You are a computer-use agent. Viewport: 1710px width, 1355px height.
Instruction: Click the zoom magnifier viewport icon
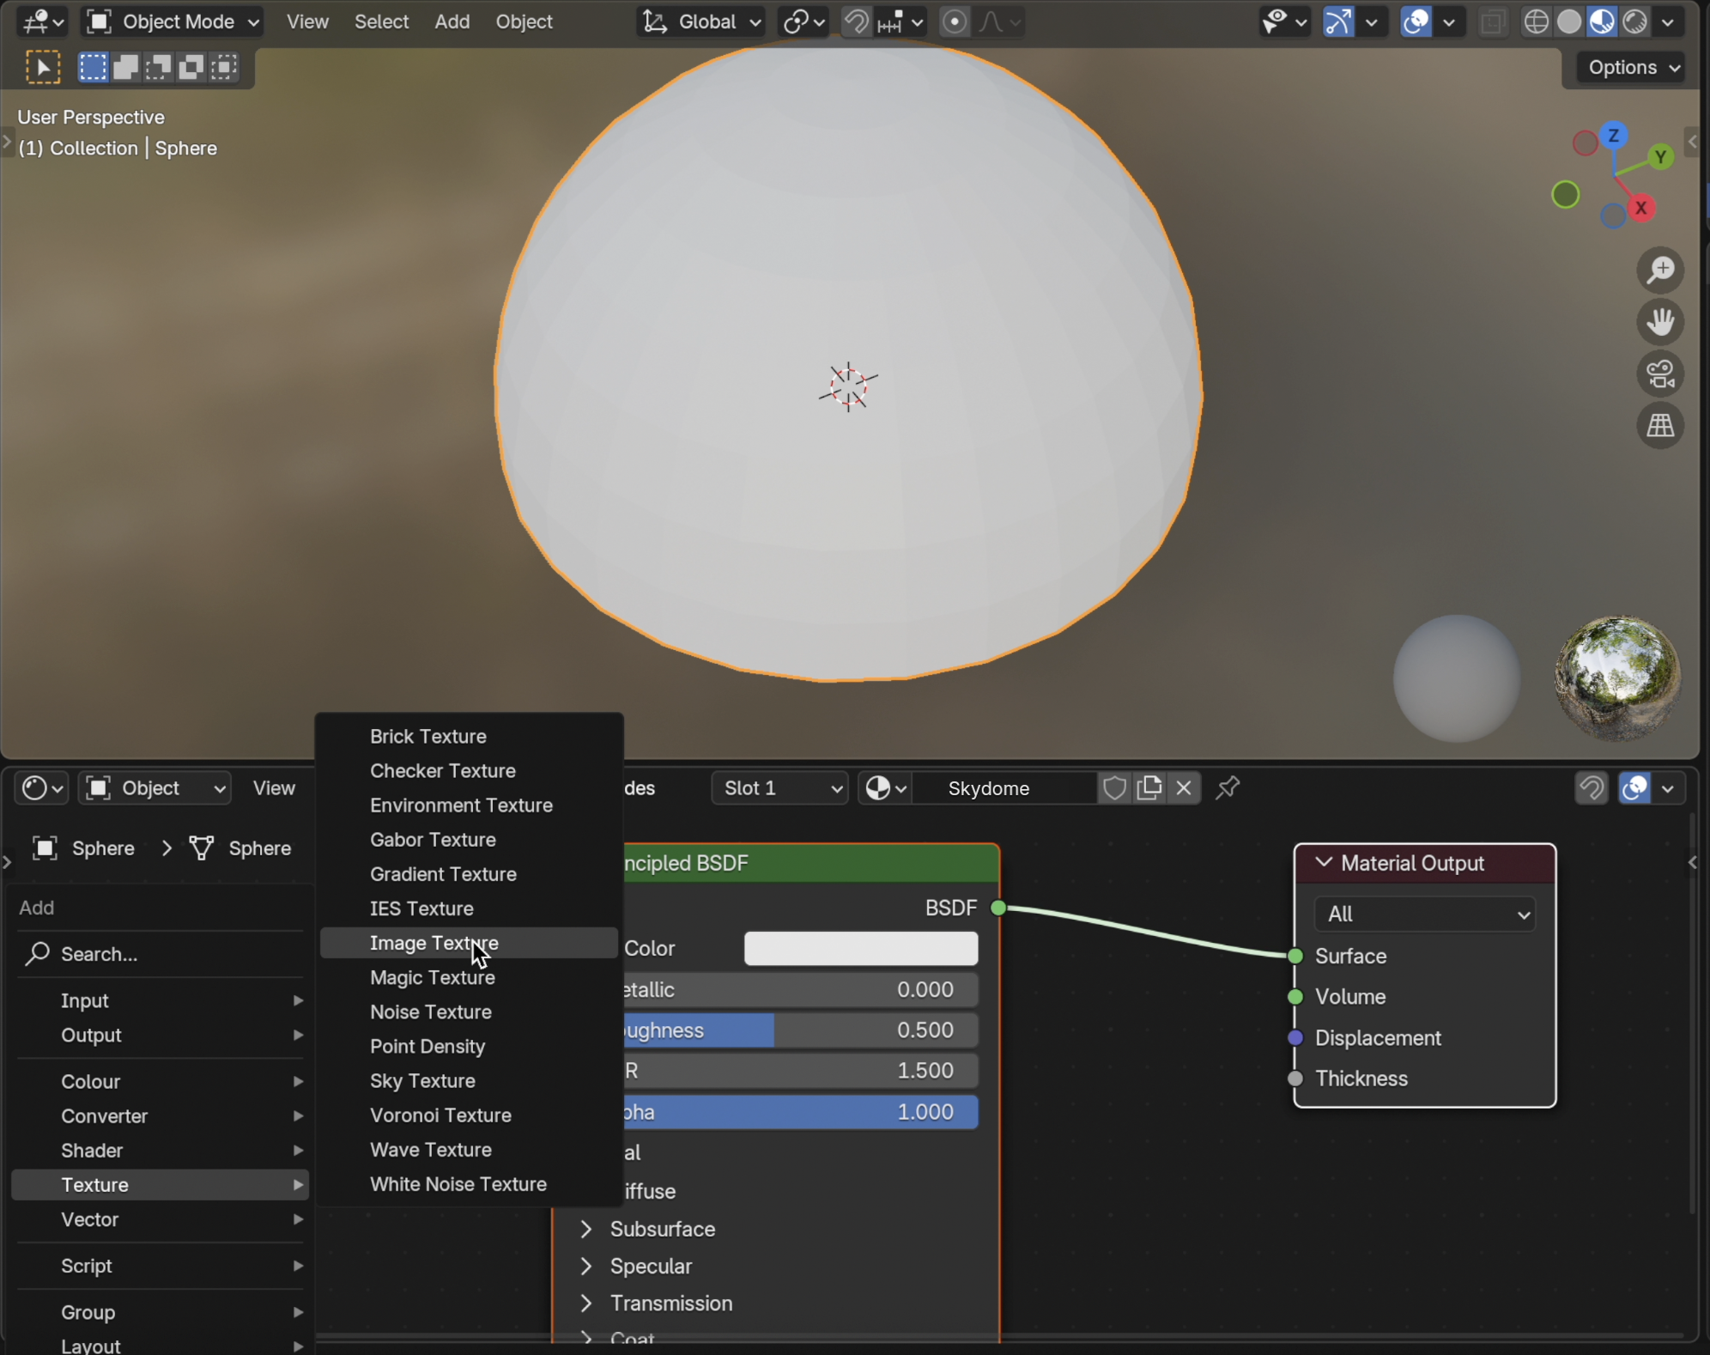(x=1660, y=270)
